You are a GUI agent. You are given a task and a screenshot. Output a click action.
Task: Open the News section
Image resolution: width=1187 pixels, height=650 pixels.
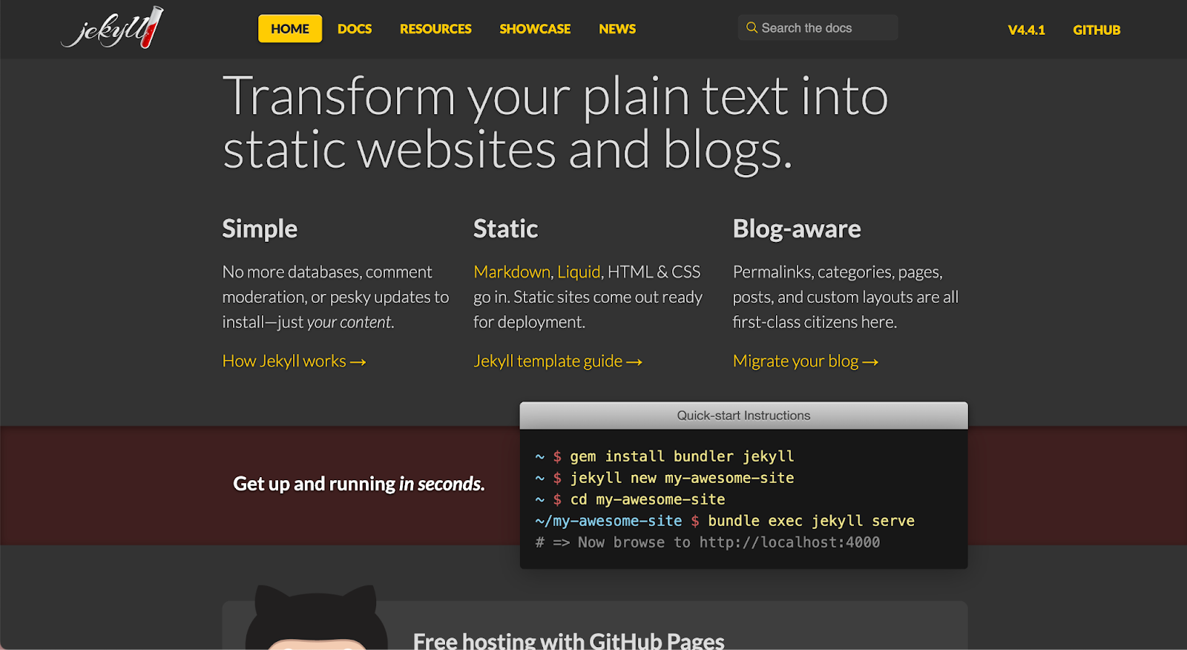617,29
